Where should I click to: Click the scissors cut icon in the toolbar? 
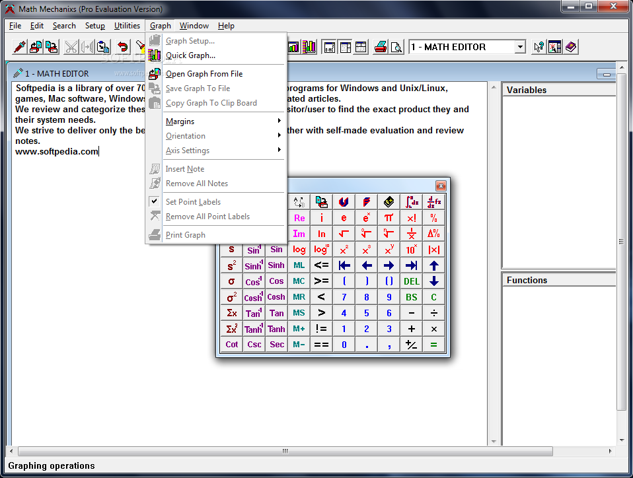(x=71, y=47)
